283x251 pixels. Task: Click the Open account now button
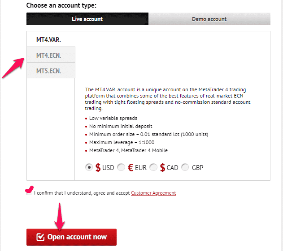[x=71, y=237]
